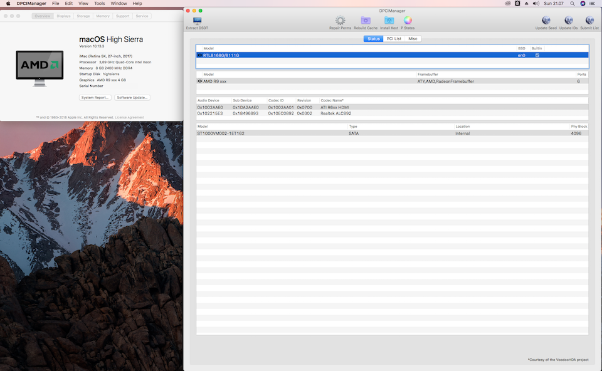Toggle the Builtin checkbox for RTL8168G/8111G

pyautogui.click(x=537, y=55)
